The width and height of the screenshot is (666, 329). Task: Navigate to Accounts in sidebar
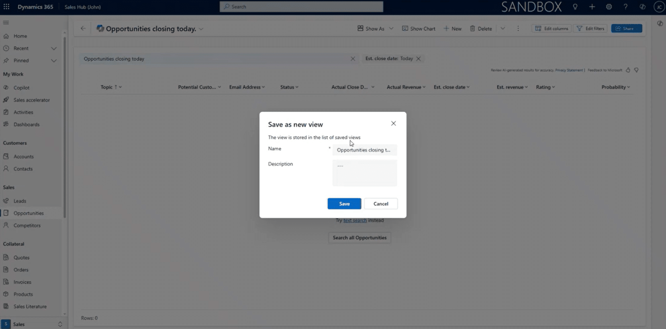pos(24,157)
